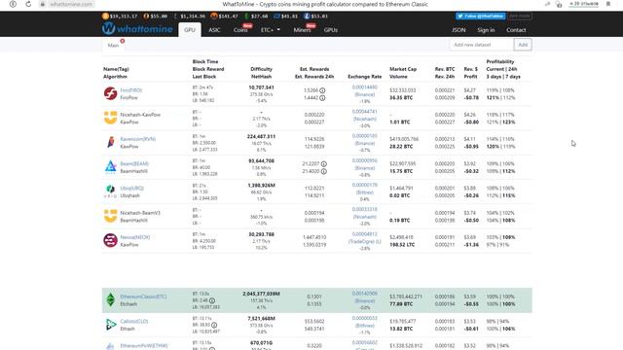Click the Add dataset button
Screen dimensions: 623x350
point(523,45)
